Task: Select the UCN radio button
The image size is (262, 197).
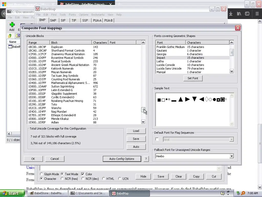Action: [x=120, y=179]
